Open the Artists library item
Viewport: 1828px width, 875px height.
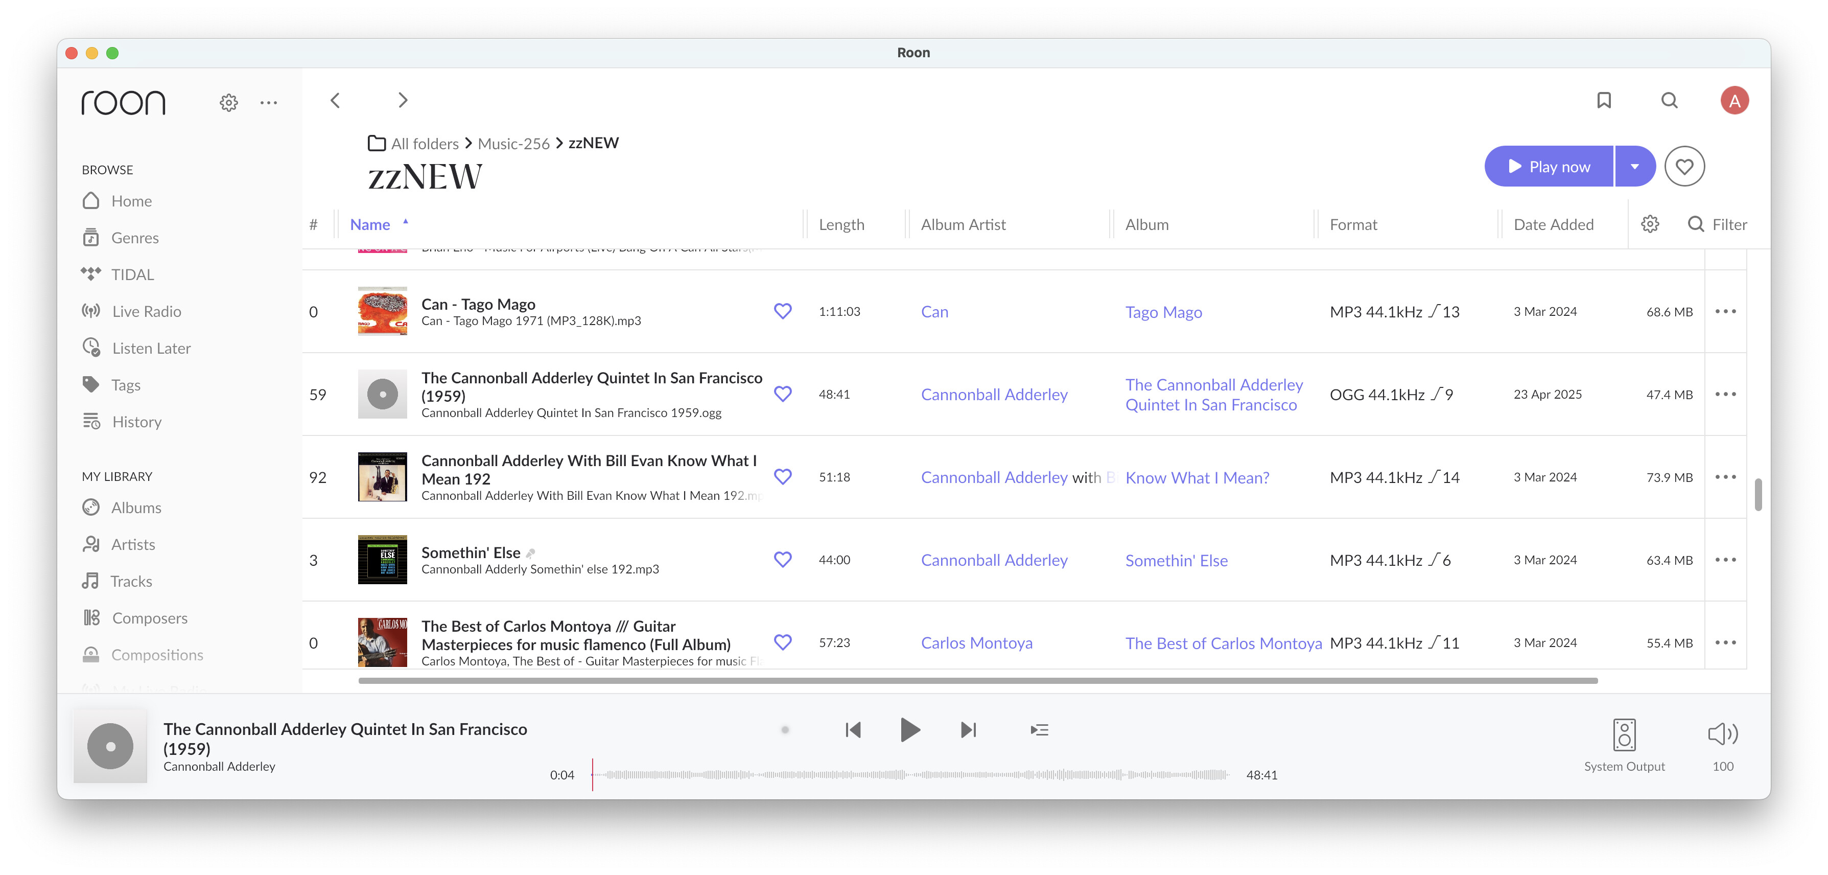point(119,544)
